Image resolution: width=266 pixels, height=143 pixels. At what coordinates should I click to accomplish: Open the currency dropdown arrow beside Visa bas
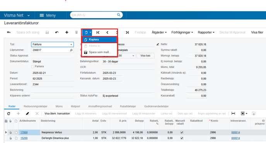coord(133,56)
